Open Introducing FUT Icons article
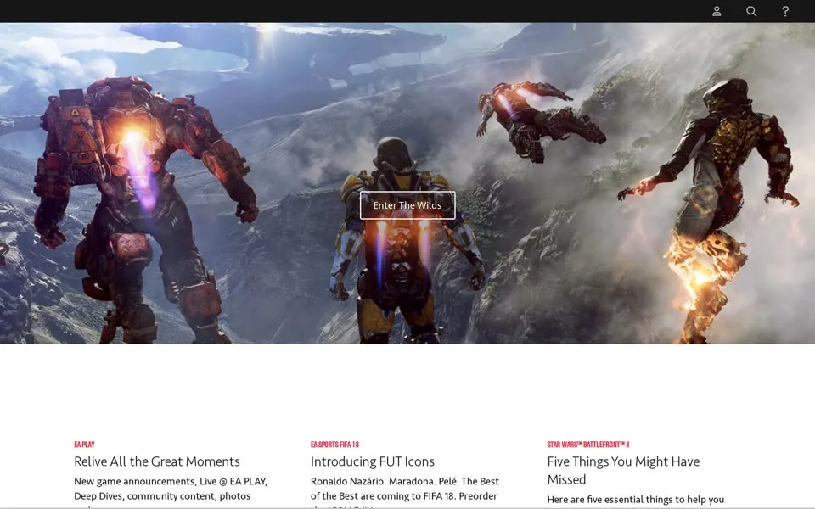The height and width of the screenshot is (509, 815). coord(372,461)
